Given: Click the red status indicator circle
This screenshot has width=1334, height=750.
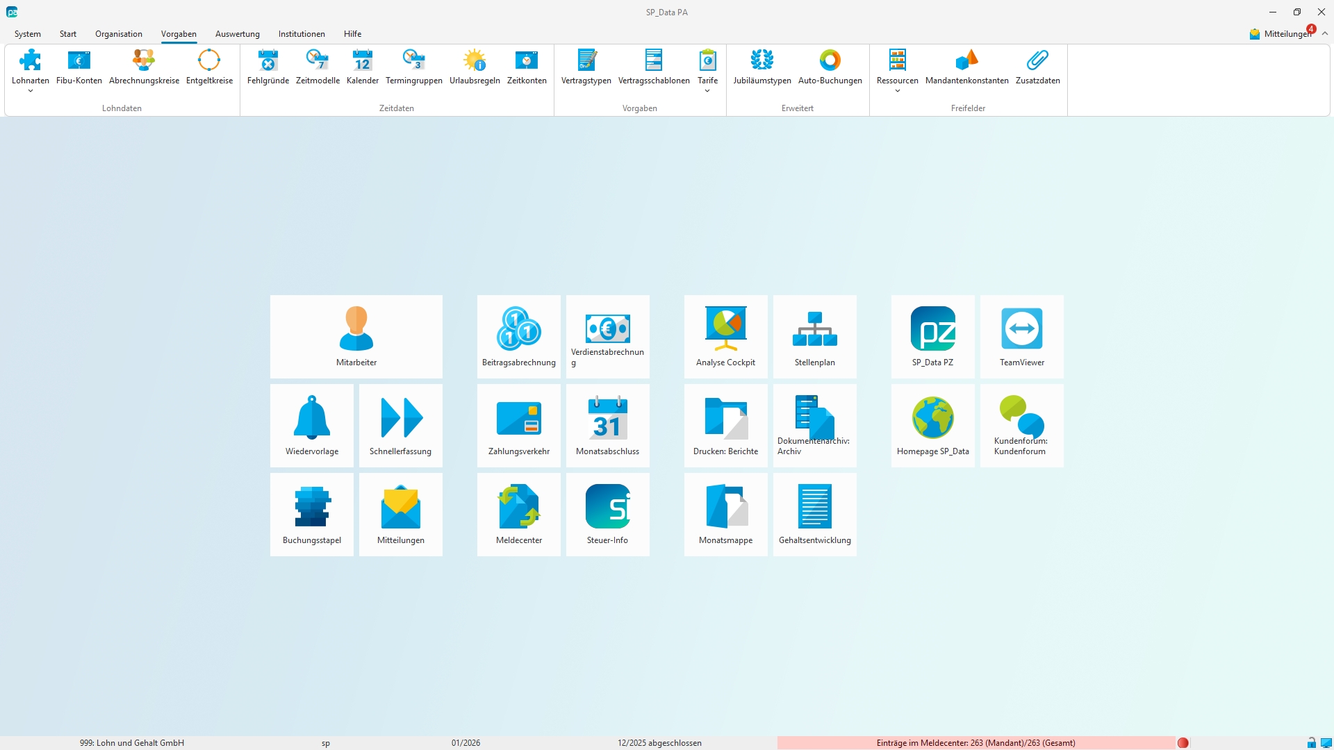Looking at the screenshot, I should (x=1183, y=743).
